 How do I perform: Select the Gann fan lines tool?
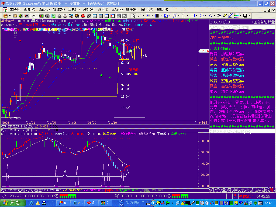tap(166, 16)
